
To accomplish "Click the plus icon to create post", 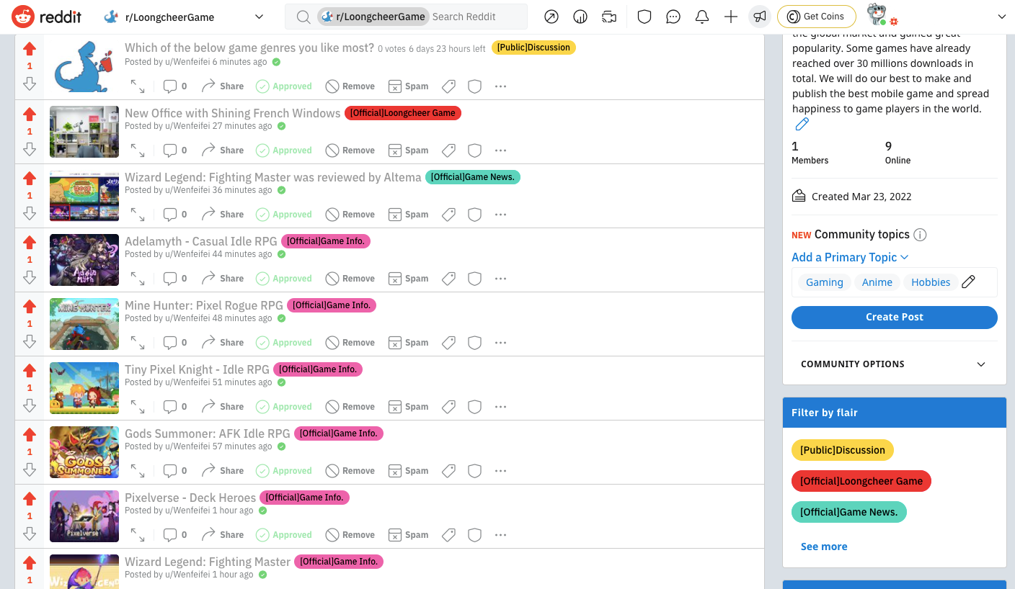I will 731,17.
